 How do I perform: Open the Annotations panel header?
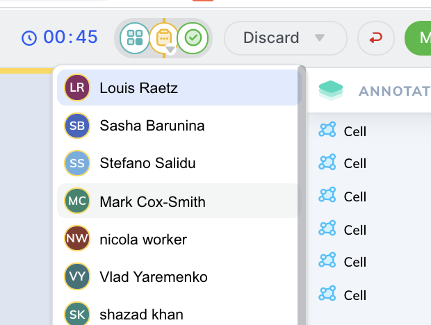pos(369,90)
